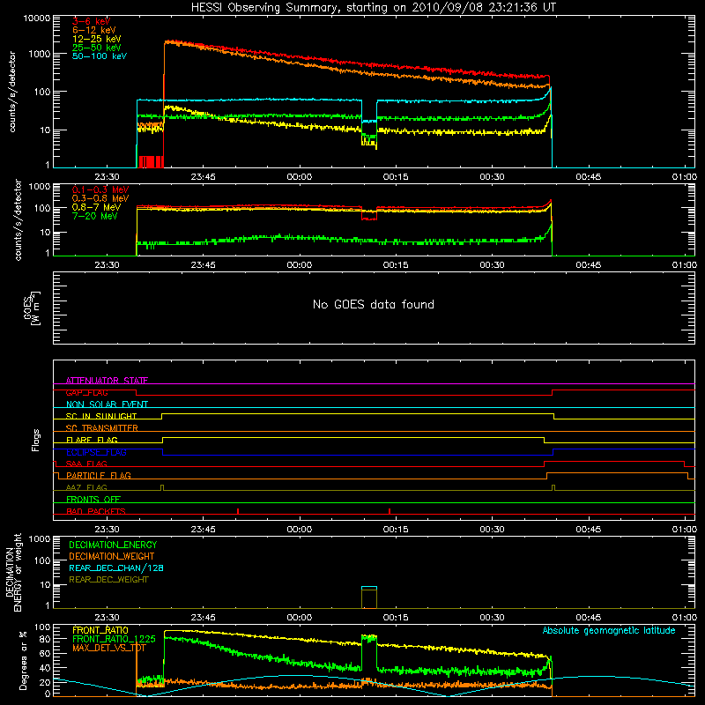This screenshot has width=705, height=705.
Task: Select the SAA_FLAG label
Action: click(x=86, y=464)
